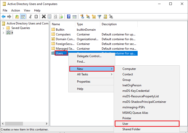The image size is (188, 133).
Task: Create new organizational unit via toolbar icon
Action: pos(94,16)
